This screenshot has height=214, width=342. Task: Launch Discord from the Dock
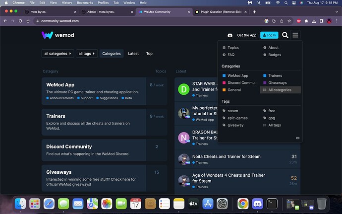tap(257, 204)
